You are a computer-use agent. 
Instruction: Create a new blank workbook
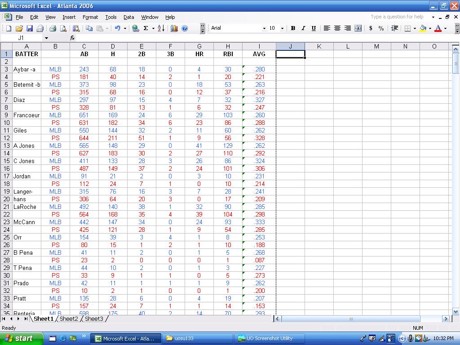click(x=9, y=28)
